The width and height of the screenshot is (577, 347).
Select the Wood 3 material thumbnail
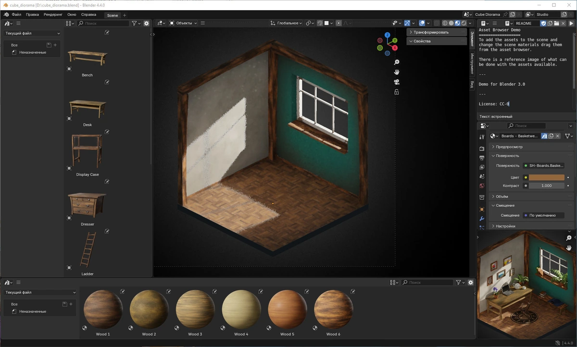coord(195,310)
